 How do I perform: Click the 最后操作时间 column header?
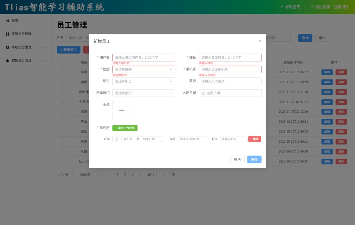[x=293, y=62]
